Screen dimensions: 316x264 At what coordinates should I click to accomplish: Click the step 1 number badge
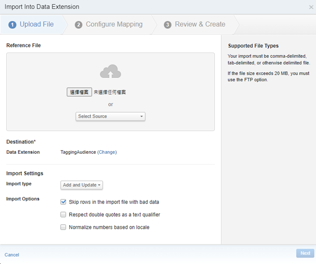coord(12,25)
